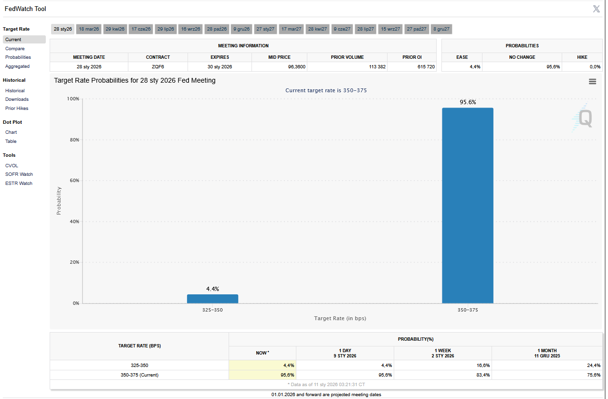Open the chart hamburger menu icon
The image size is (608, 399).
point(592,82)
